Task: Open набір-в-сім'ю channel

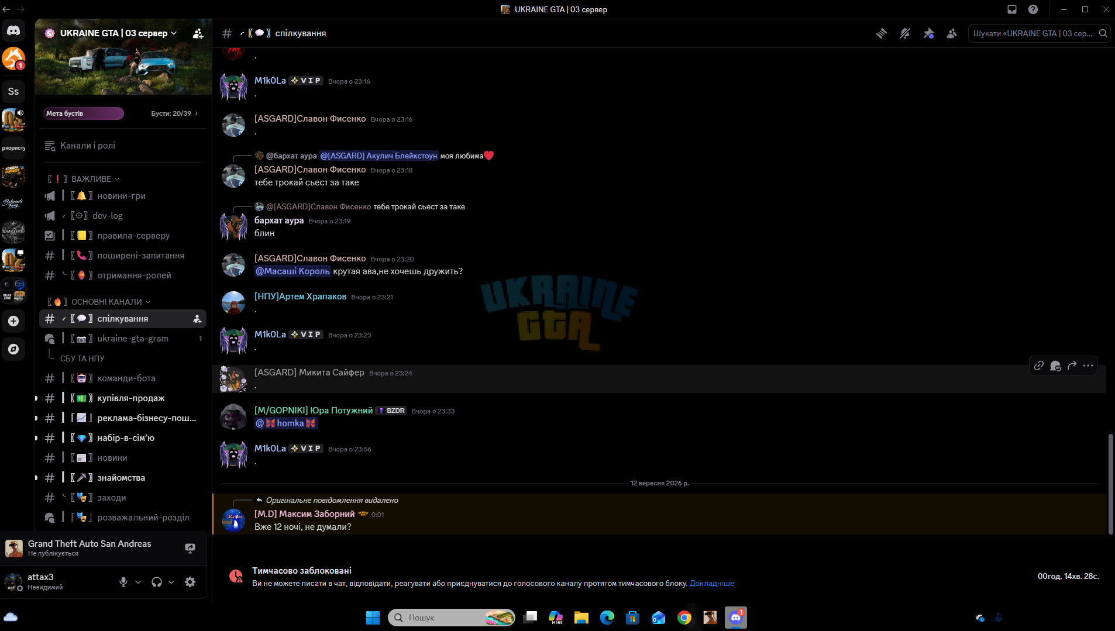Action: point(123,438)
